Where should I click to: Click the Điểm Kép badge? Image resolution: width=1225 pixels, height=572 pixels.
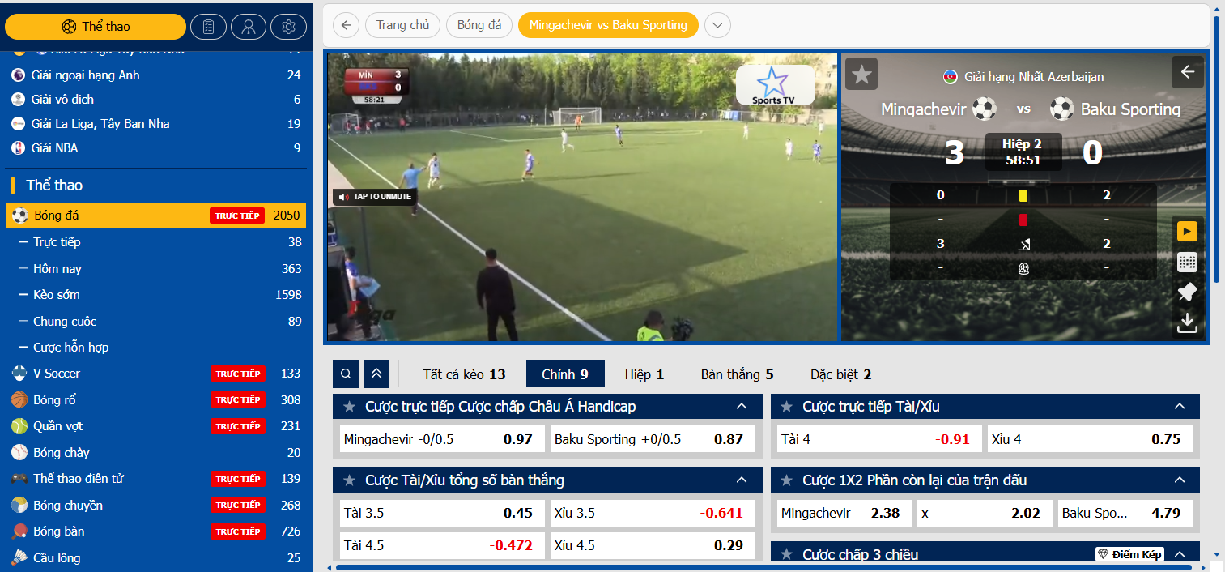tap(1130, 554)
